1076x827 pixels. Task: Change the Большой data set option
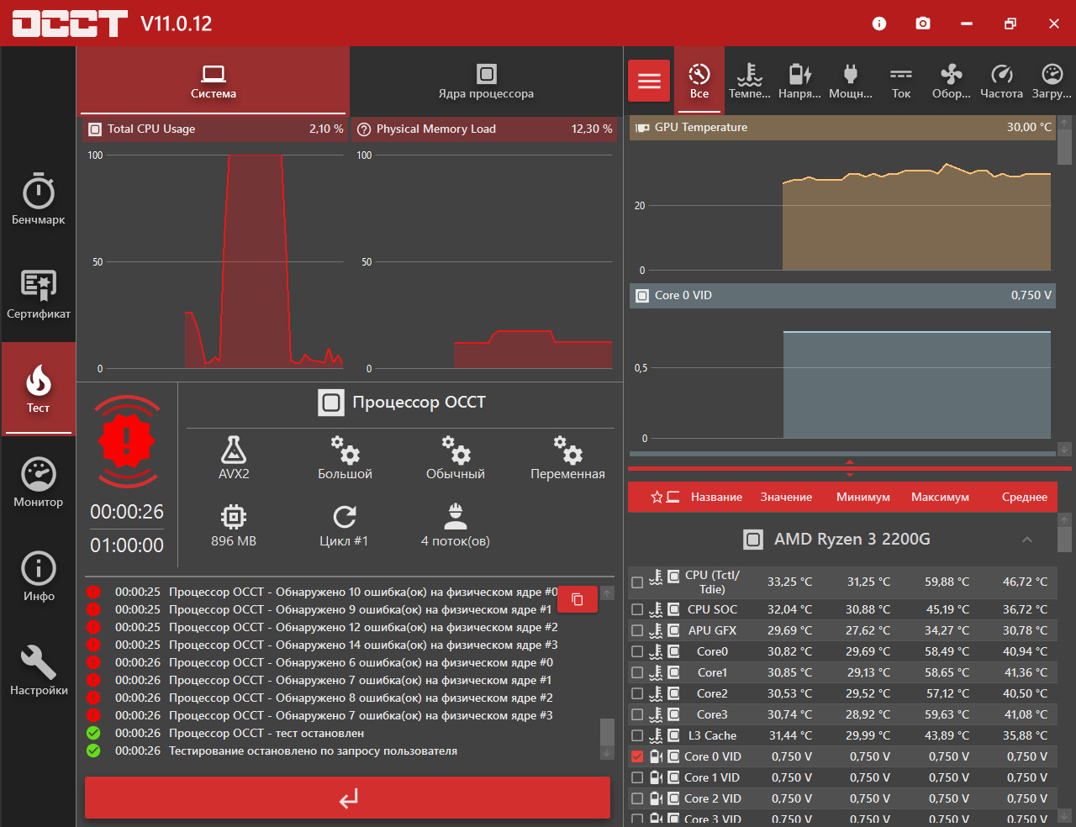[345, 458]
